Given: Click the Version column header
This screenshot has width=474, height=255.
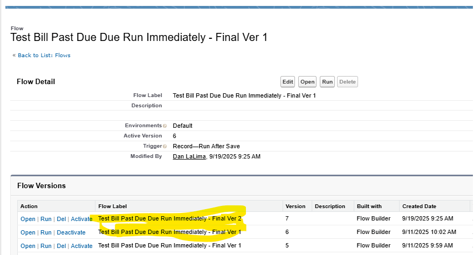Looking at the screenshot, I should click(x=295, y=206).
